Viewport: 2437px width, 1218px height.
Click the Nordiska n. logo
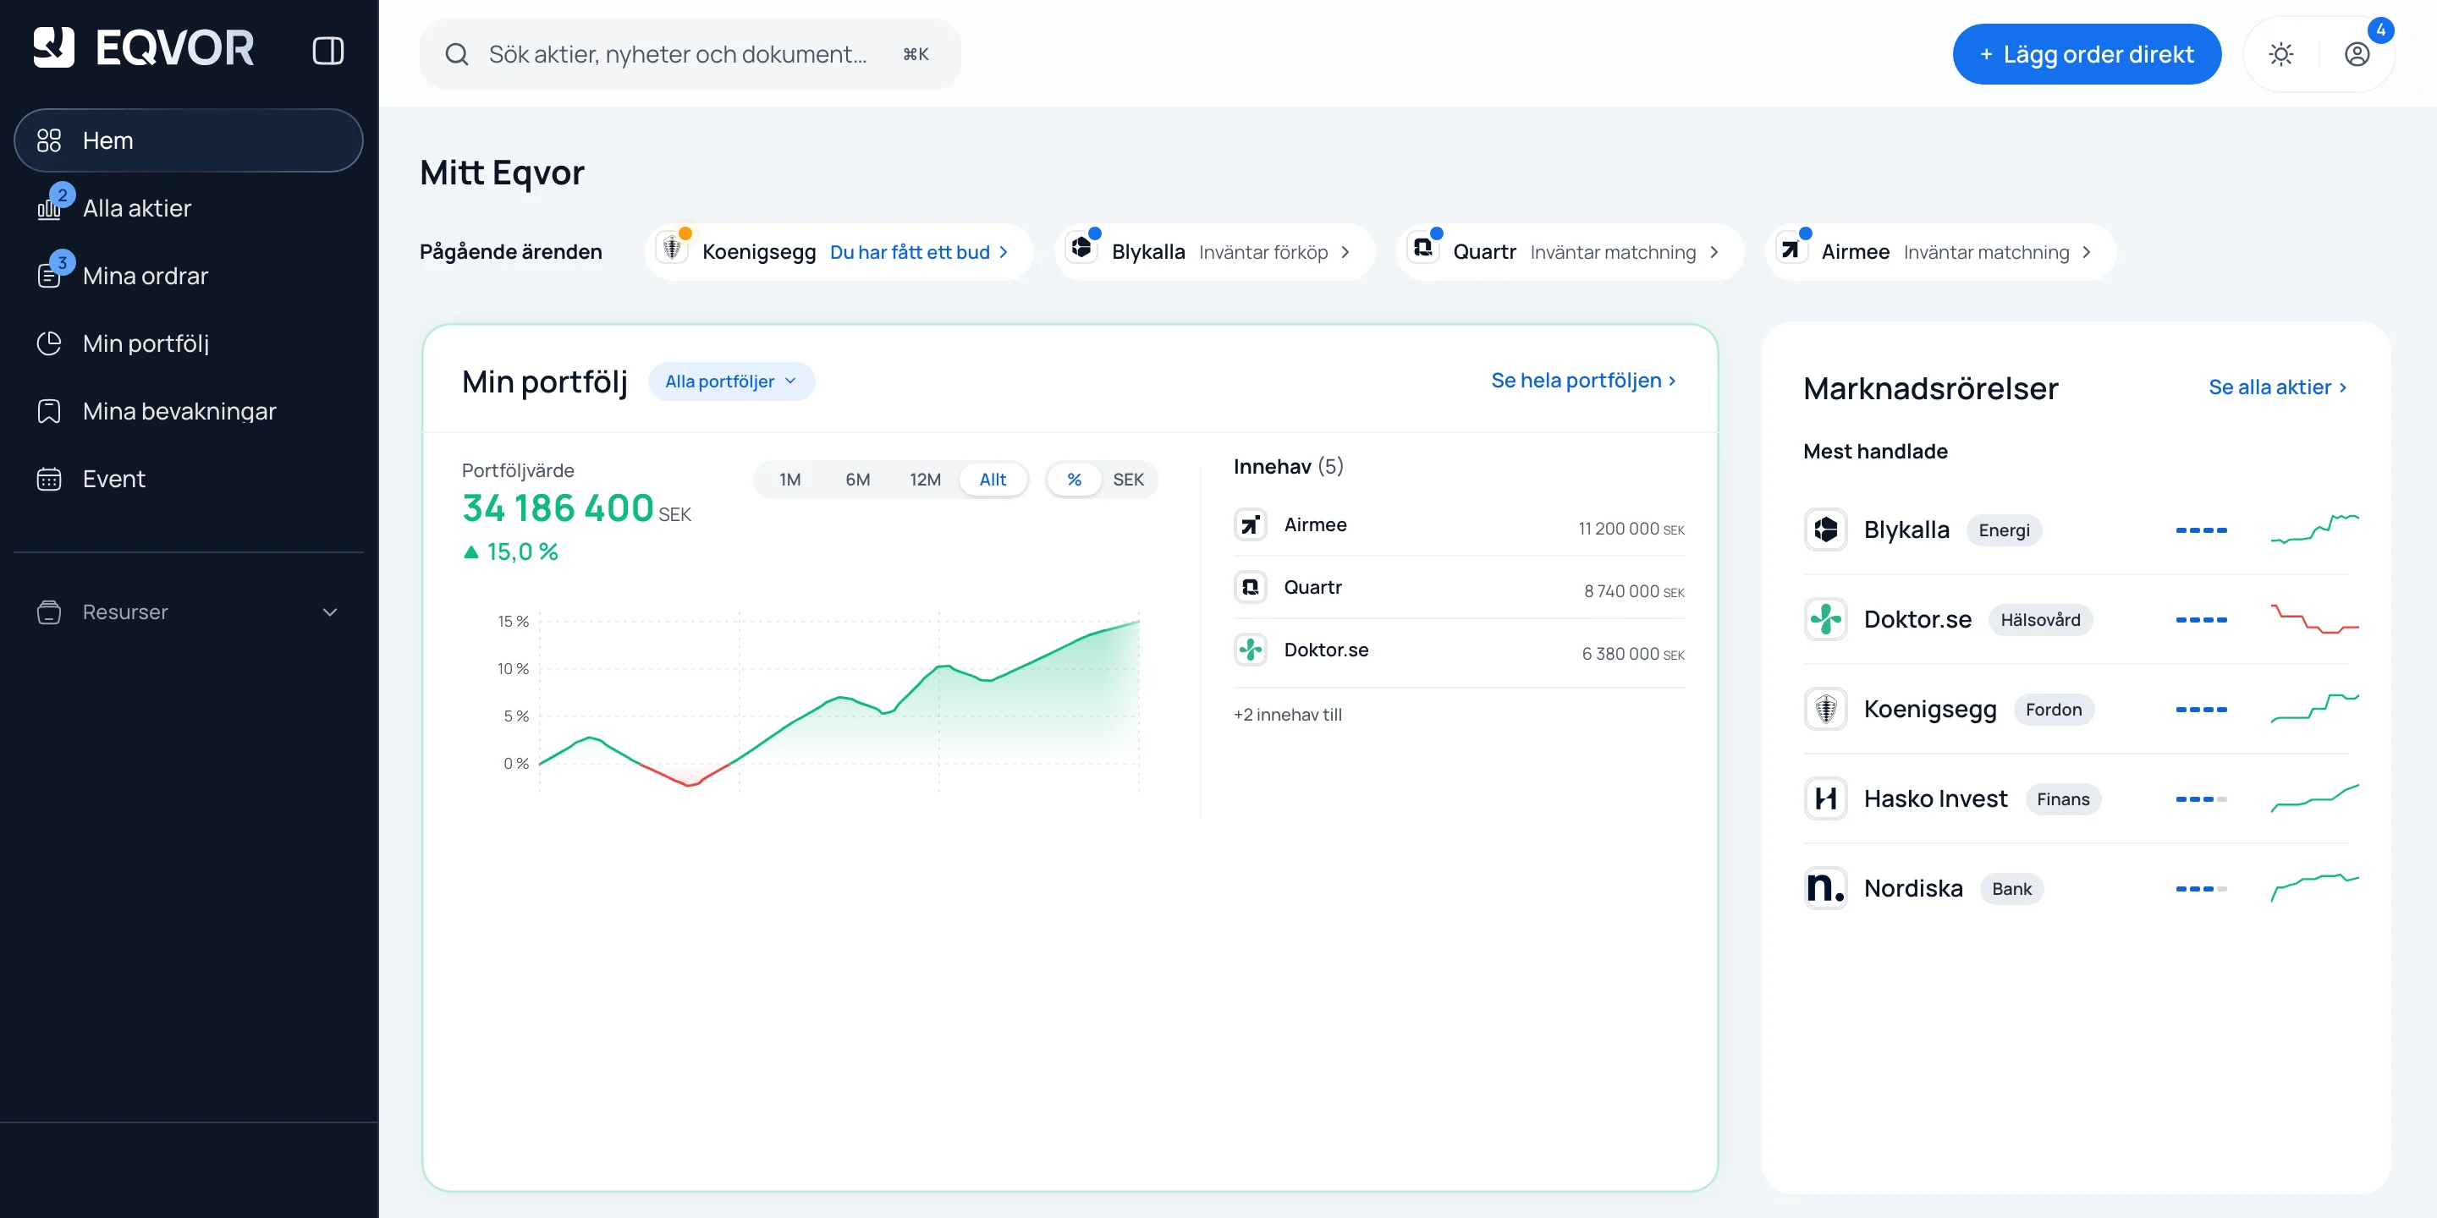pyautogui.click(x=1826, y=888)
